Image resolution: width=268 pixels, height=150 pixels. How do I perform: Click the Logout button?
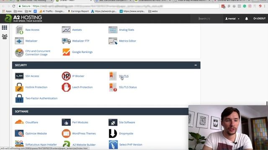click(259, 18)
